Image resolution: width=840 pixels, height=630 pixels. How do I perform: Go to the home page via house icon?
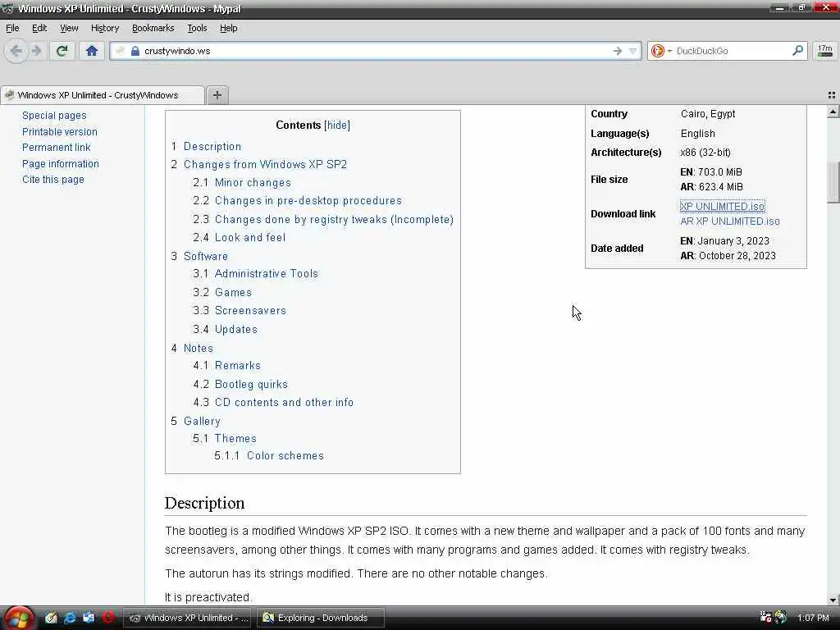click(x=92, y=51)
